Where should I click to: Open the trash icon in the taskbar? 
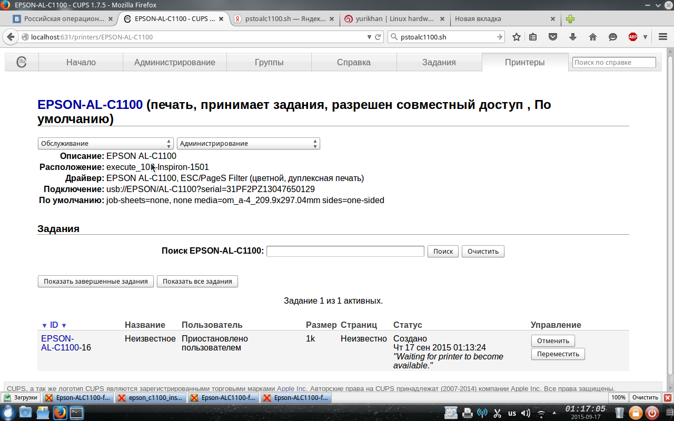[x=620, y=413]
